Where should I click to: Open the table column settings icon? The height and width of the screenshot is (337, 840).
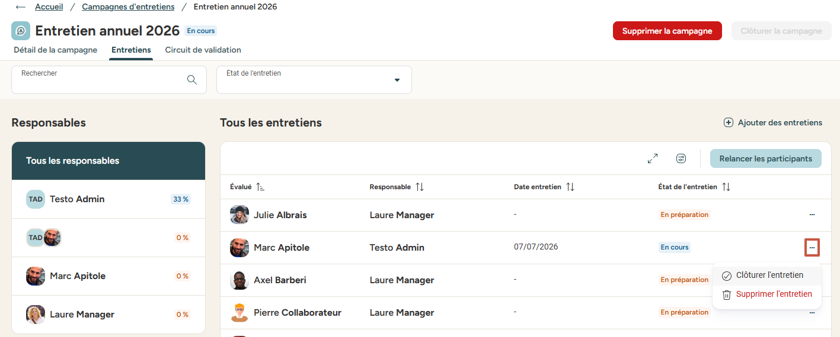(x=681, y=158)
